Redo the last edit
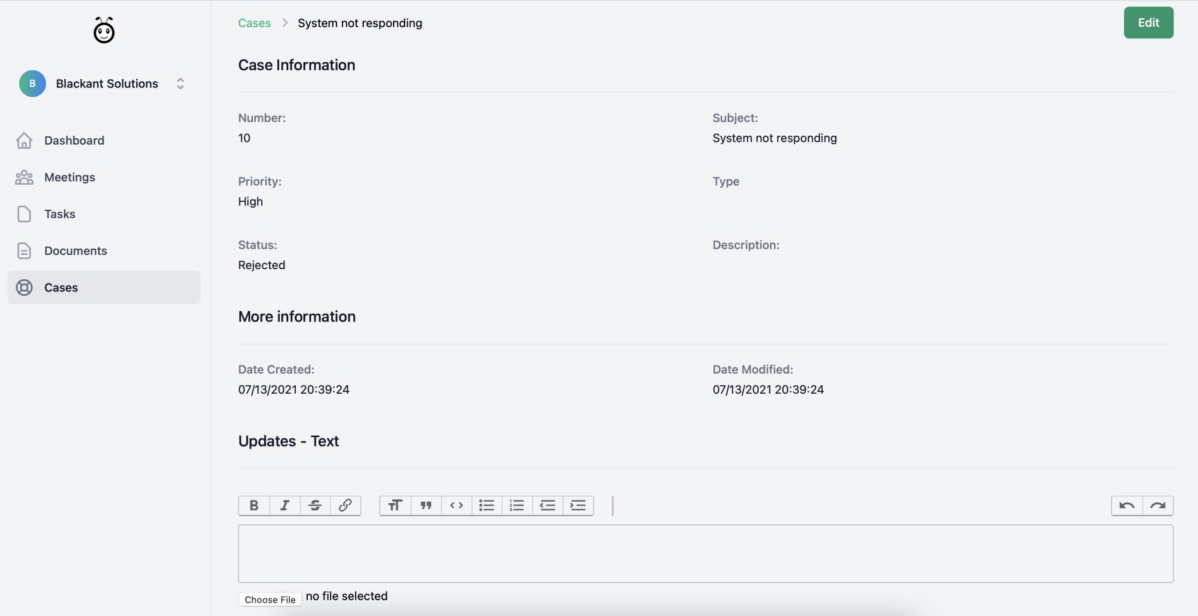Screen dimensions: 1198x616 [x=1158, y=506]
